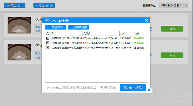Click 添加文件 in the qlv、qsv转码 dialog
This screenshot has width=193, height=106.
coord(56,27)
